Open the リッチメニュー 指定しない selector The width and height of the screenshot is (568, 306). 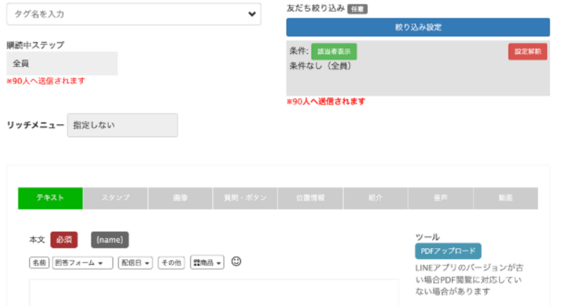point(123,125)
